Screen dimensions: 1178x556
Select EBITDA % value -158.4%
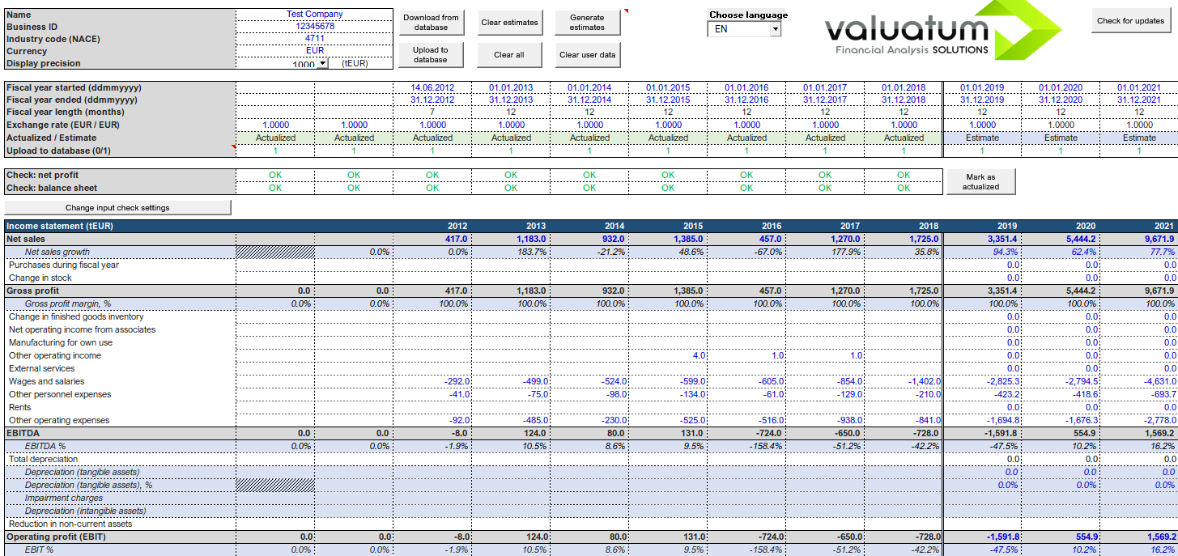point(746,447)
